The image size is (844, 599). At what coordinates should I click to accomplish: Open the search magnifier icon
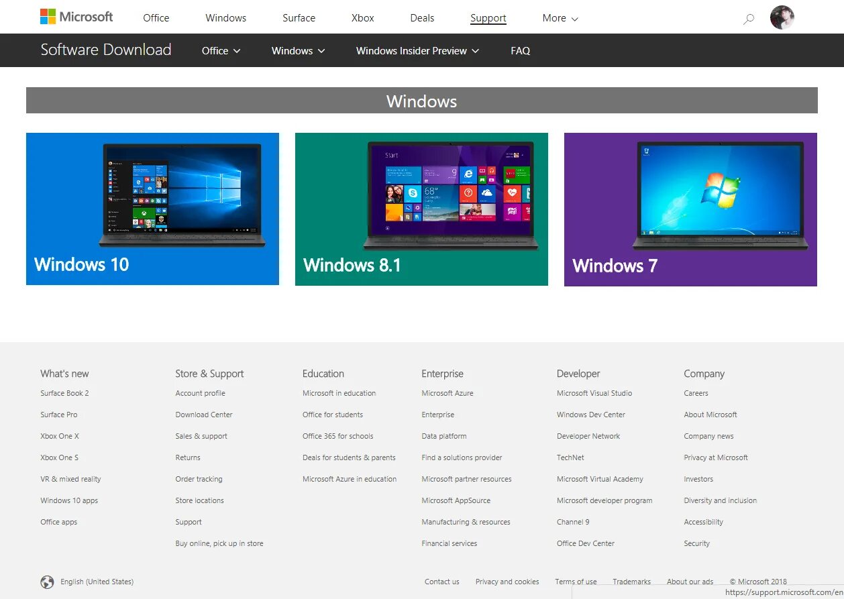(x=749, y=19)
